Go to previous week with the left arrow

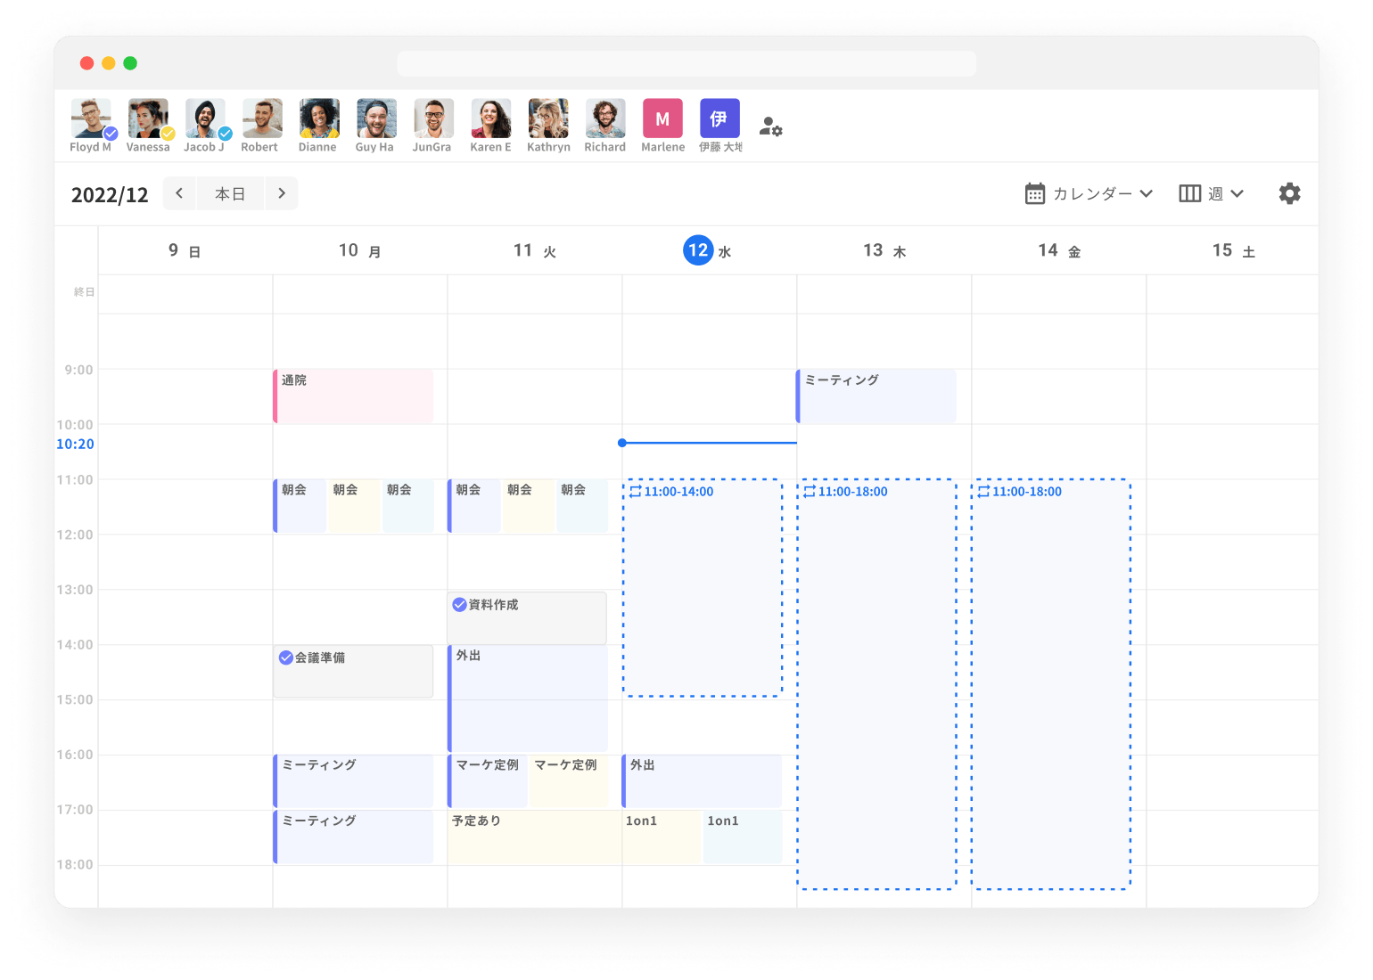click(x=178, y=193)
